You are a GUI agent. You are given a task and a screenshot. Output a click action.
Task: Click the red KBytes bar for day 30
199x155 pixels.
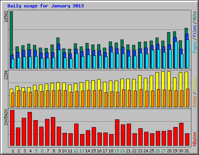click(181, 134)
